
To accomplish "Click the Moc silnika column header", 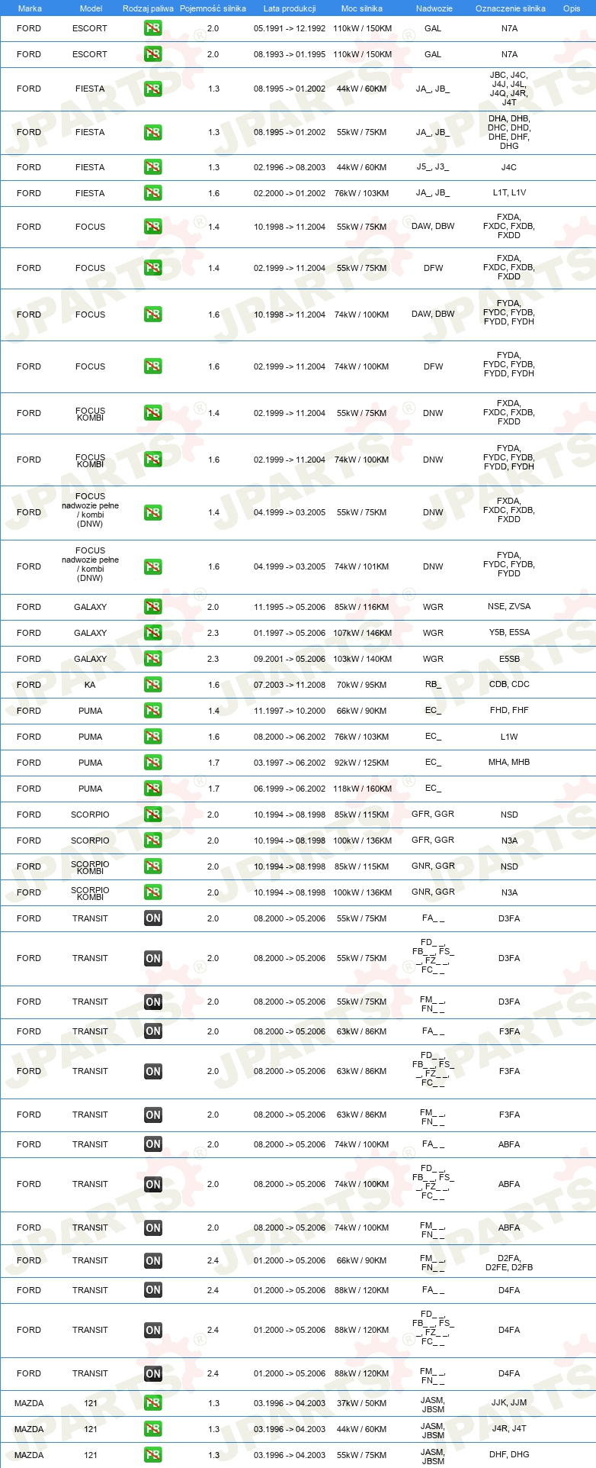I will coord(362,8).
